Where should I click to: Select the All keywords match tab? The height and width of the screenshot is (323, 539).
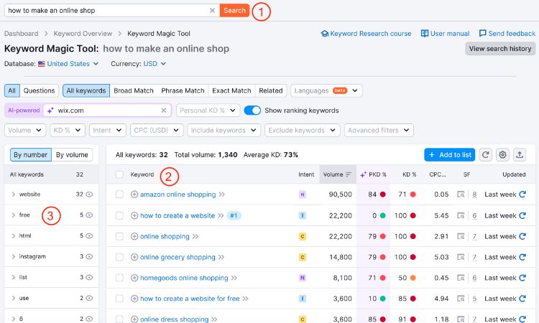86,90
